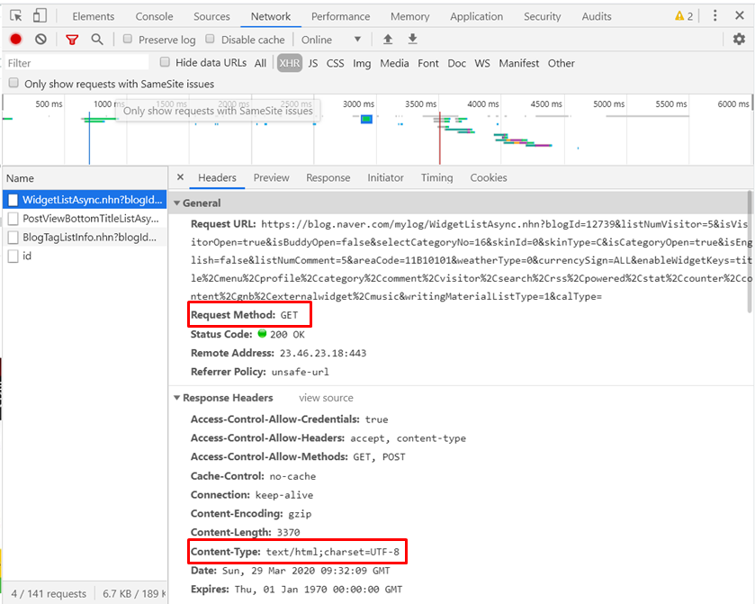Check Only show requests with SameSite issues

pos(14,83)
